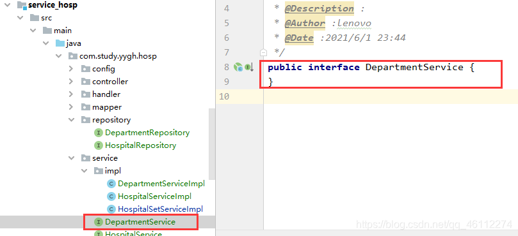The height and width of the screenshot is (236, 518).
Task: Select the config package label
Action: click(x=104, y=69)
